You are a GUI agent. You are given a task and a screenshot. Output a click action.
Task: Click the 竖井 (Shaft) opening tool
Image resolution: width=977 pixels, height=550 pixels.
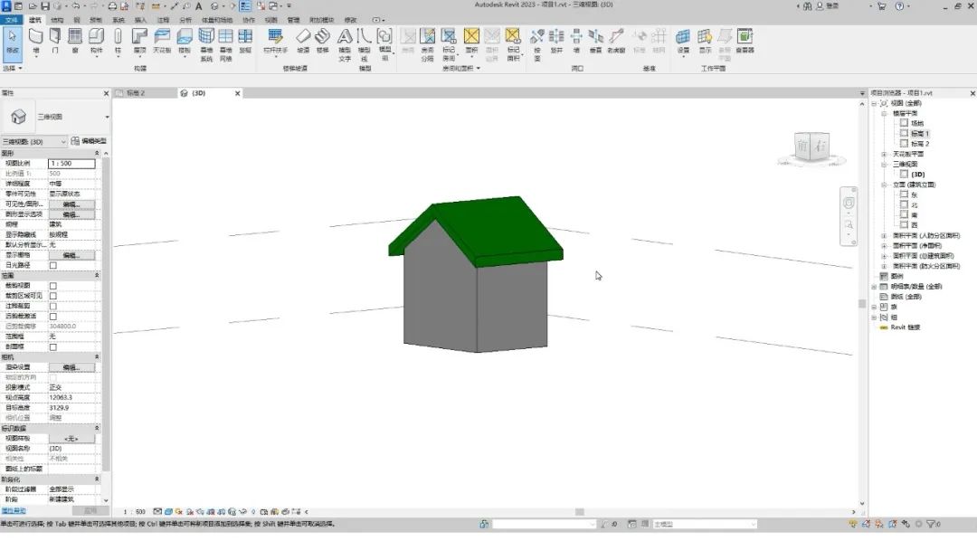pos(556,41)
